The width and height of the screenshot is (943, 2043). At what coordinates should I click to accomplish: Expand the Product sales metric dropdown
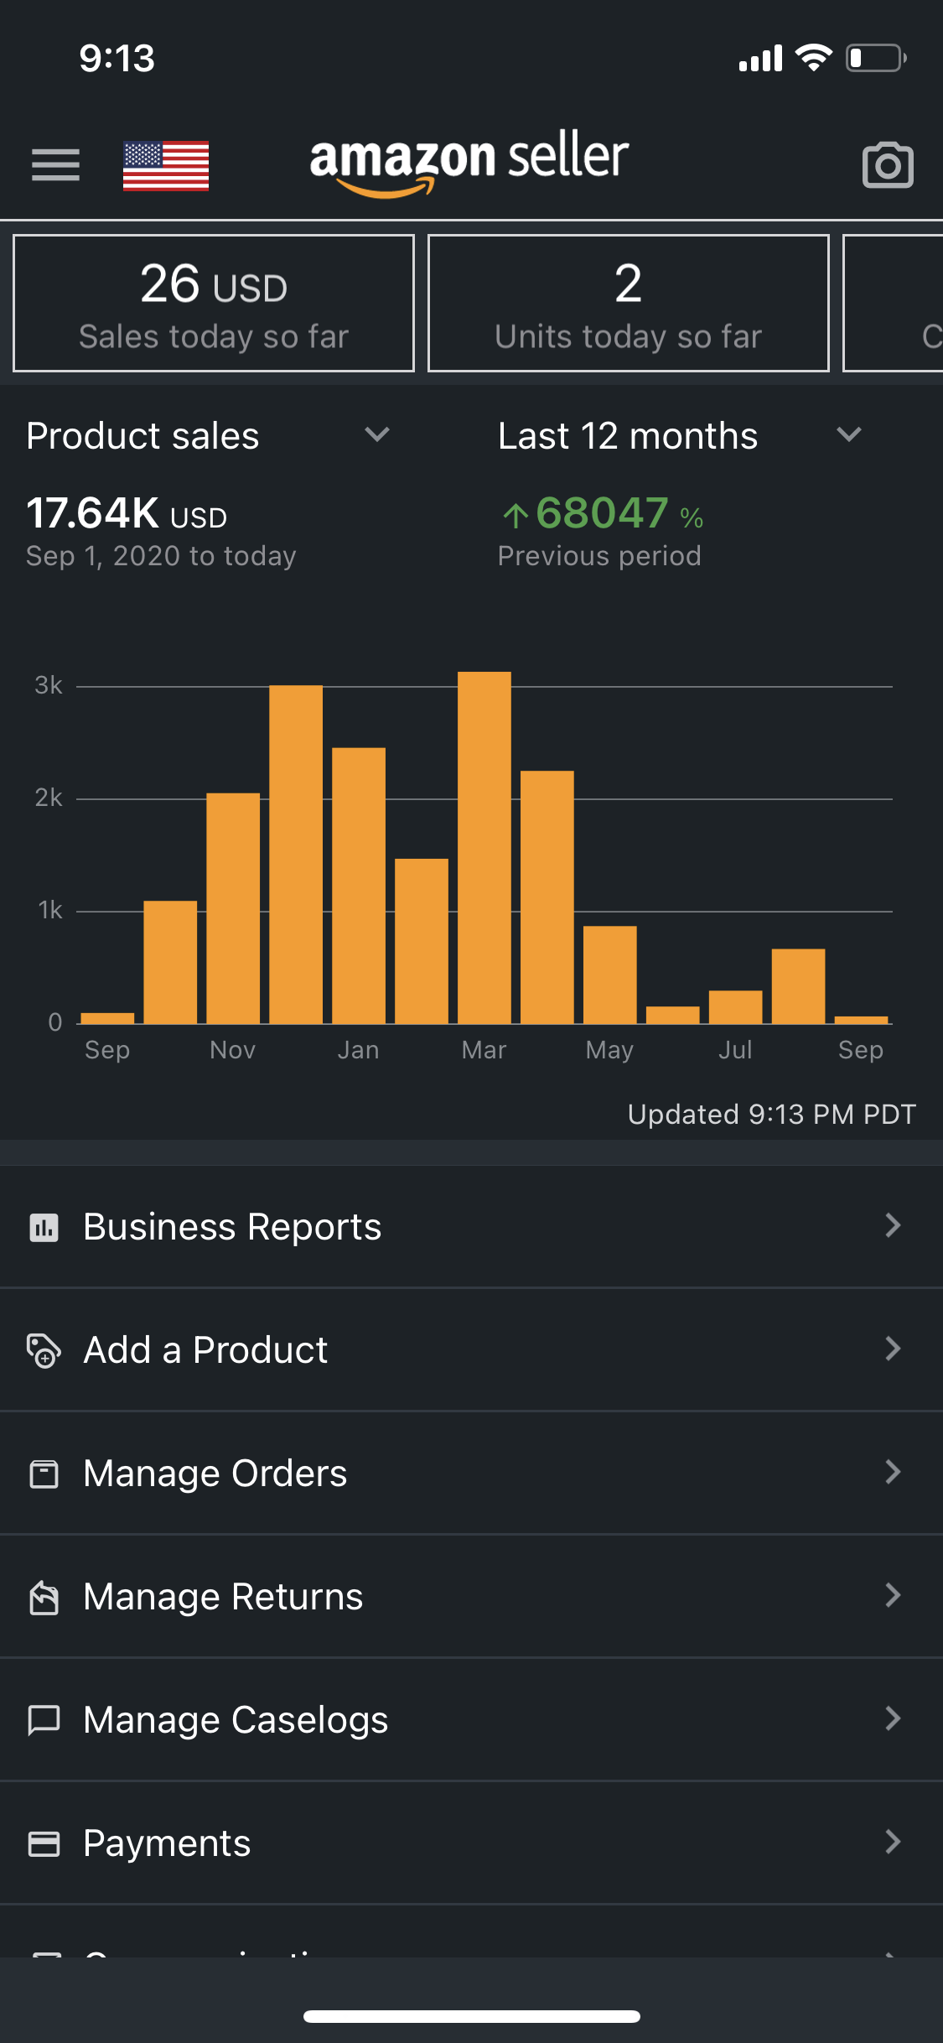point(377,434)
